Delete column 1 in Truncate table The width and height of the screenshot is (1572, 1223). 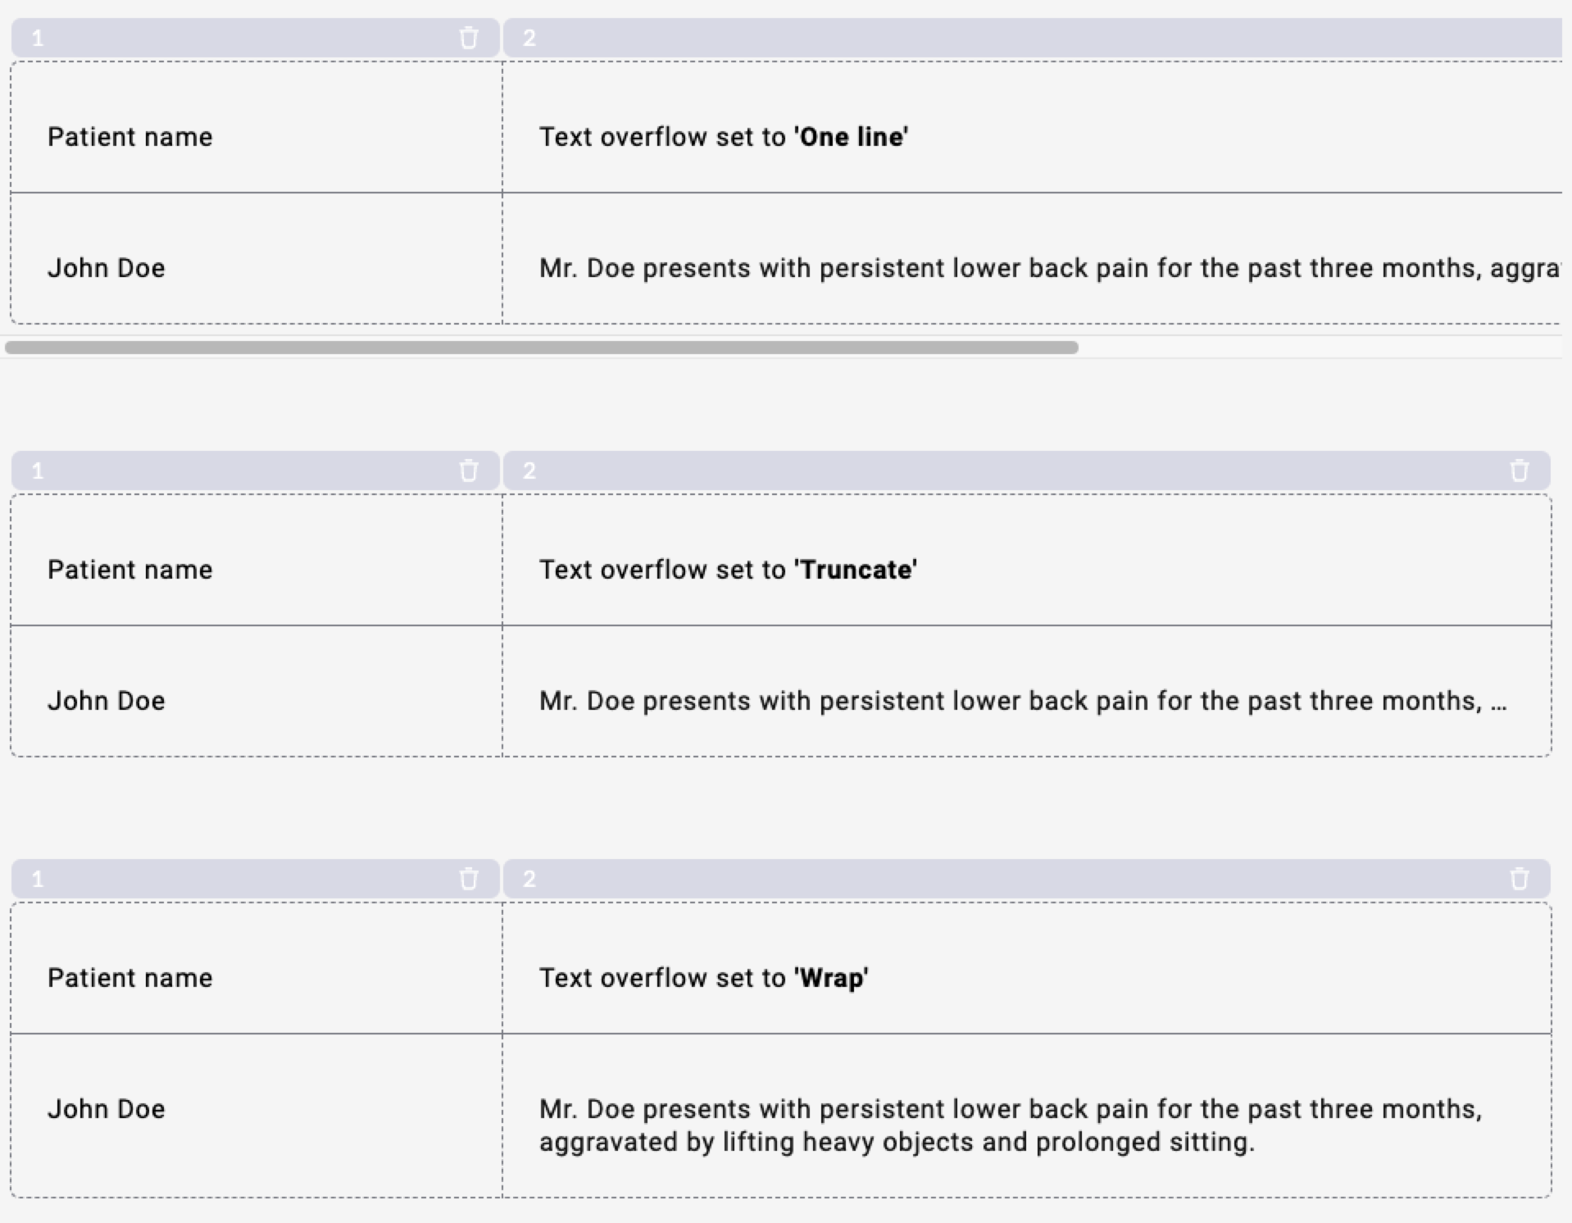click(x=468, y=471)
